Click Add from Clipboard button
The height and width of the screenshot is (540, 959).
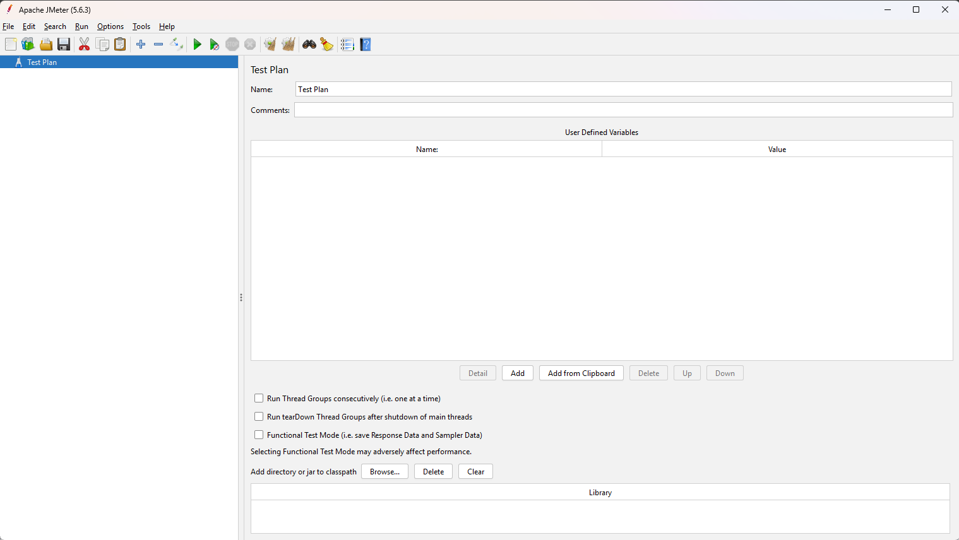[581, 373]
